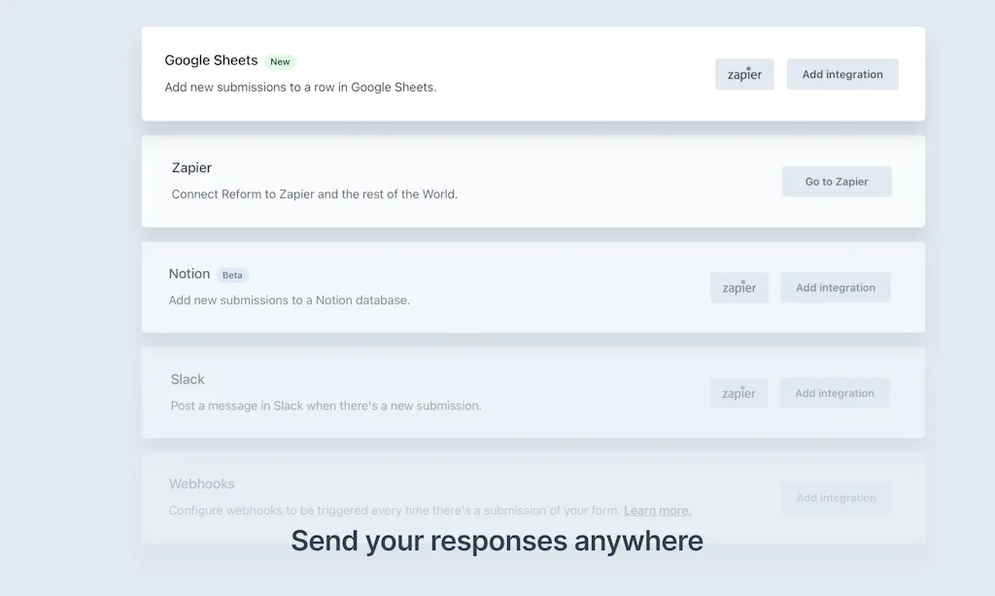Image resolution: width=995 pixels, height=596 pixels.
Task: Click the New badge next to Google Sheets
Action: (x=280, y=60)
